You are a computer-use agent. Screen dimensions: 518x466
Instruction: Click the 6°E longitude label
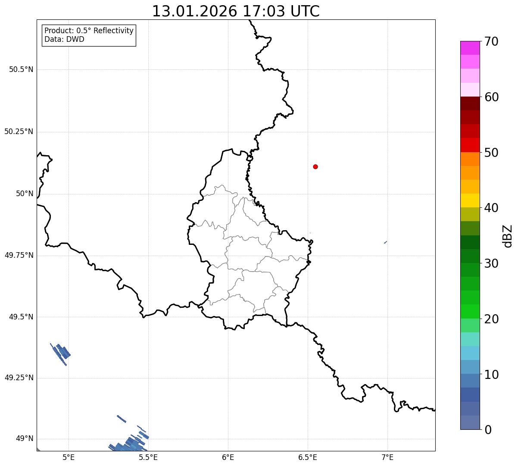point(228,457)
